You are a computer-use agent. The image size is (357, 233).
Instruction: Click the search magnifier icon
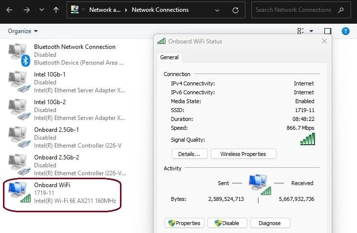pyautogui.click(x=341, y=10)
